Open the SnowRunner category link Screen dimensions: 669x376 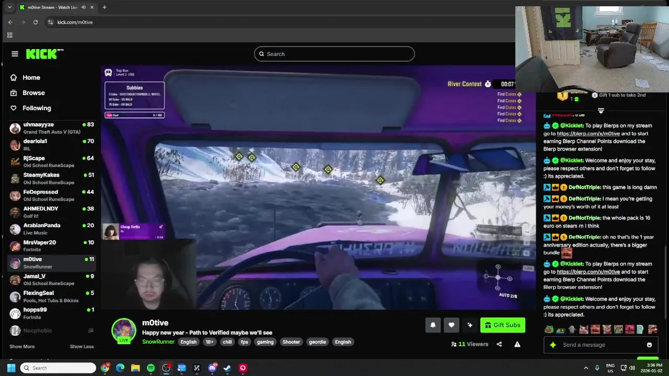click(x=158, y=342)
